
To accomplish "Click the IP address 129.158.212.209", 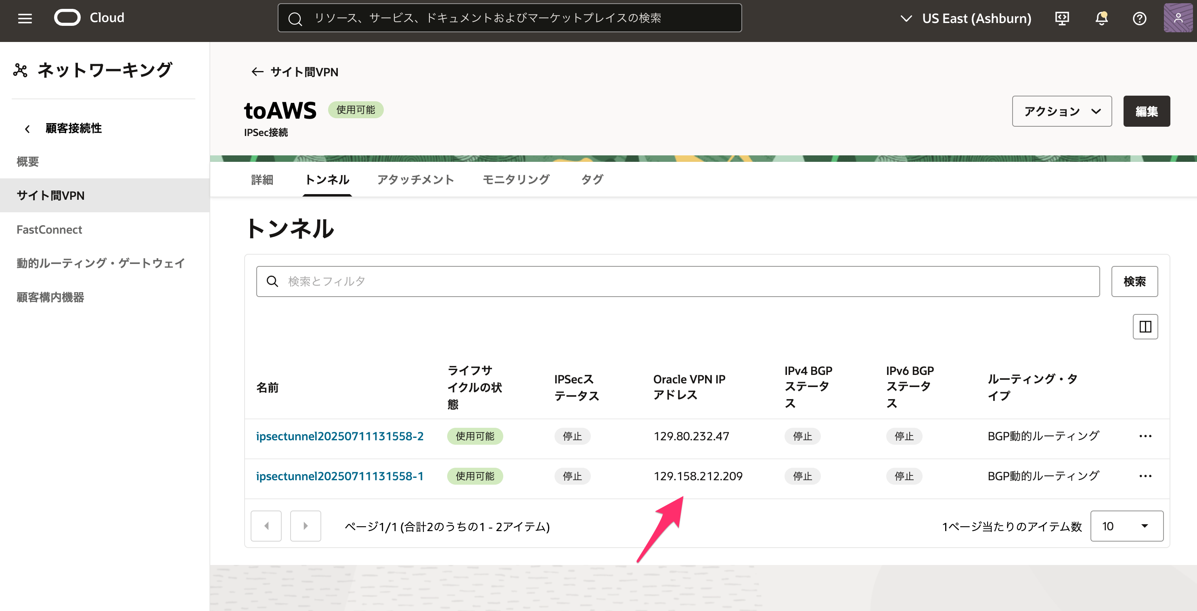I will click(698, 476).
